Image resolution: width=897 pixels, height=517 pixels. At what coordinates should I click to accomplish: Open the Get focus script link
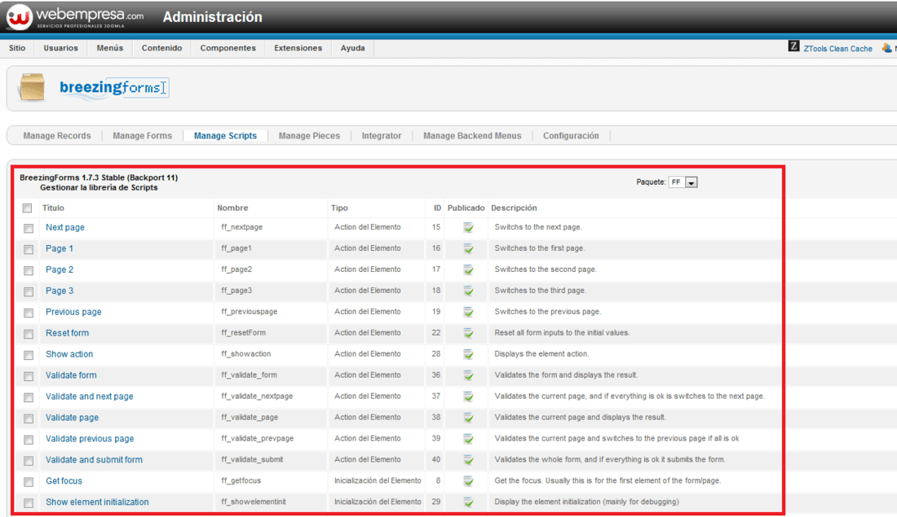click(x=64, y=481)
